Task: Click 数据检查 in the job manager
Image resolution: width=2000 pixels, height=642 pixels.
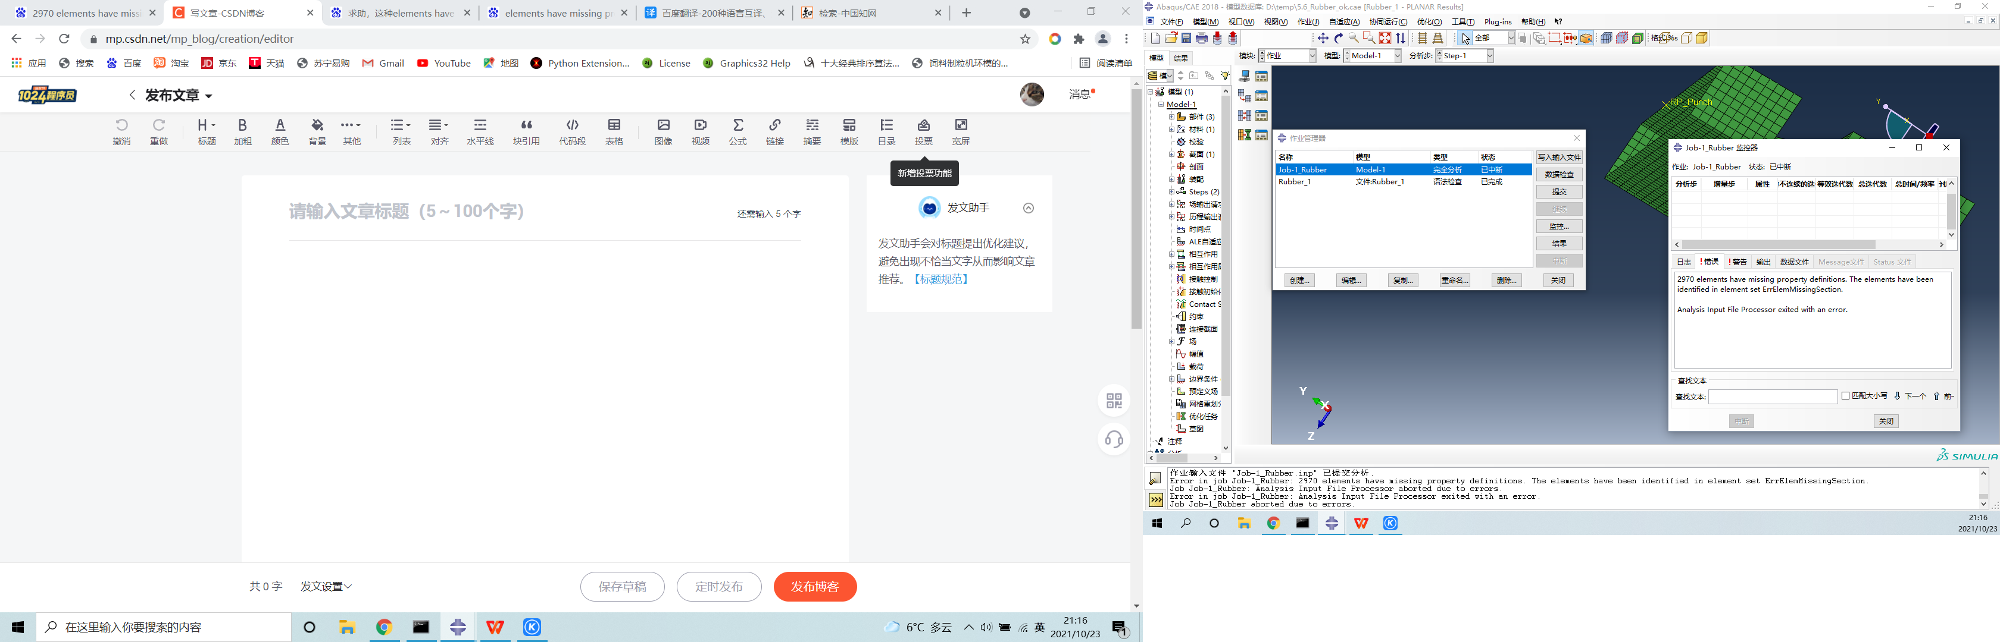Action: click(1559, 174)
